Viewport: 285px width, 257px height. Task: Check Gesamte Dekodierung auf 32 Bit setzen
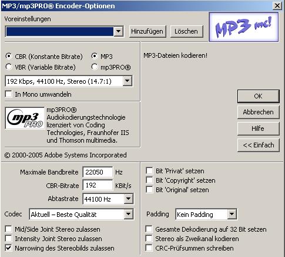pyautogui.click(x=149, y=229)
